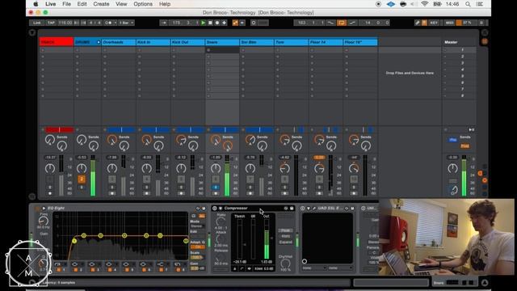Image resolution: width=517 pixels, height=291 pixels.
Task: Select EQ Eight filter node 8
Action: (x=186, y=241)
